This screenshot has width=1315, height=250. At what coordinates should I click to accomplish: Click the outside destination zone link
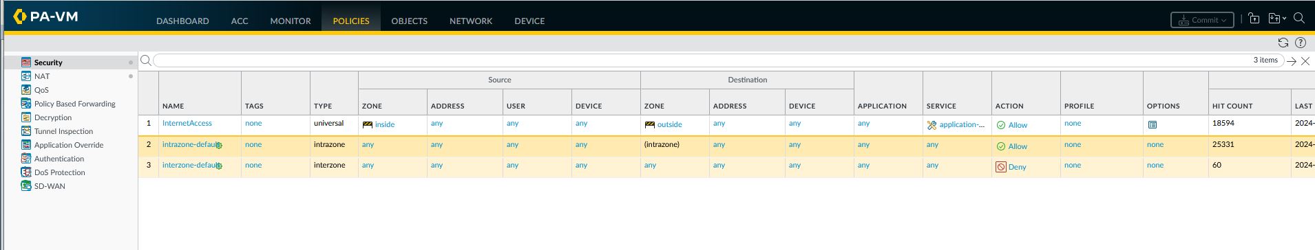(x=669, y=125)
